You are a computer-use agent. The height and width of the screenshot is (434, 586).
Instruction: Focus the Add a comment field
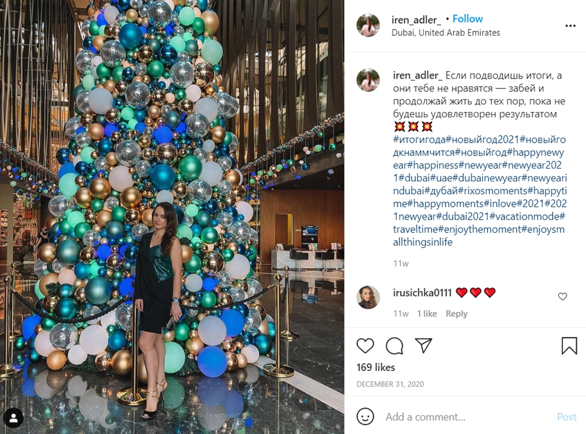point(466,417)
